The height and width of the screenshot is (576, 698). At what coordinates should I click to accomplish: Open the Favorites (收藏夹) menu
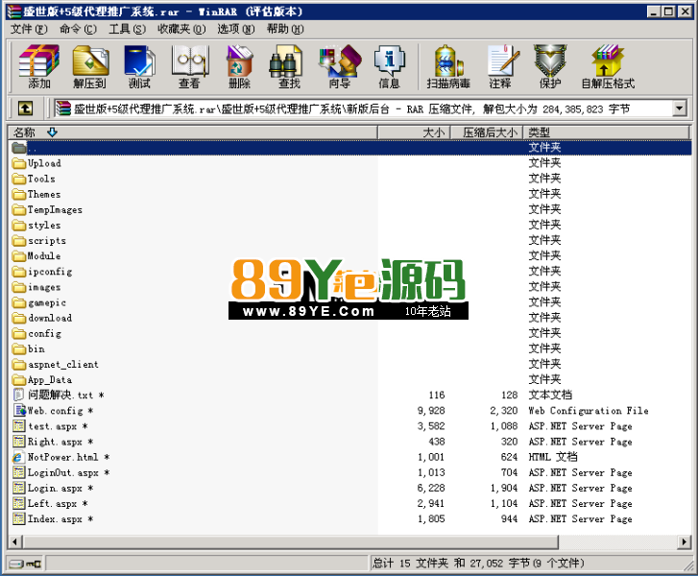click(181, 29)
